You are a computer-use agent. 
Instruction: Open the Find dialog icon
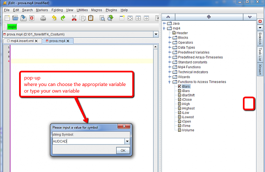[102, 18]
